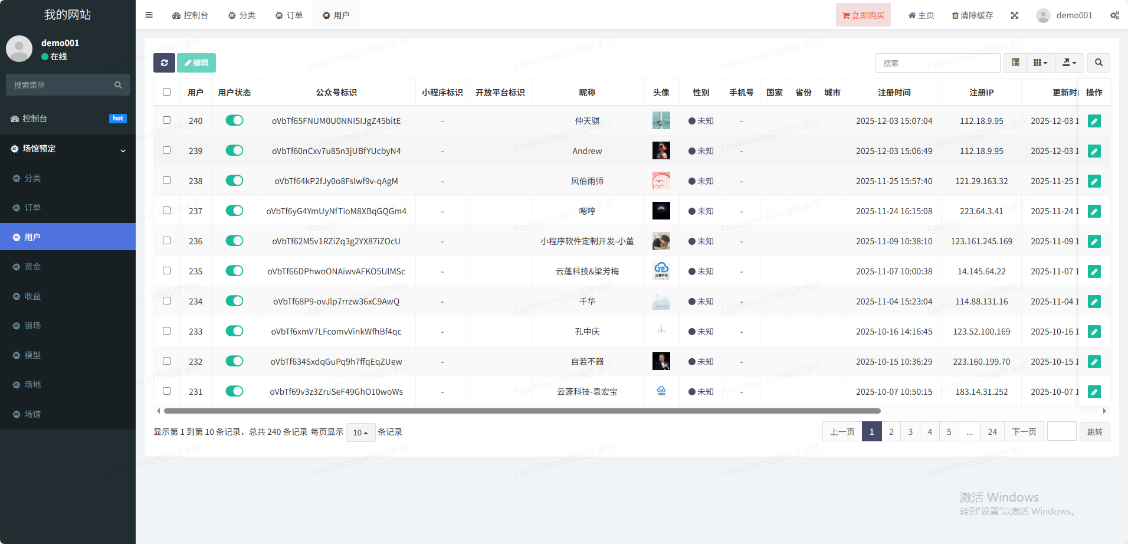Screen dimensions: 1128x544
Task: Switch to the 订单 tab in top bar
Action: pyautogui.click(x=289, y=15)
